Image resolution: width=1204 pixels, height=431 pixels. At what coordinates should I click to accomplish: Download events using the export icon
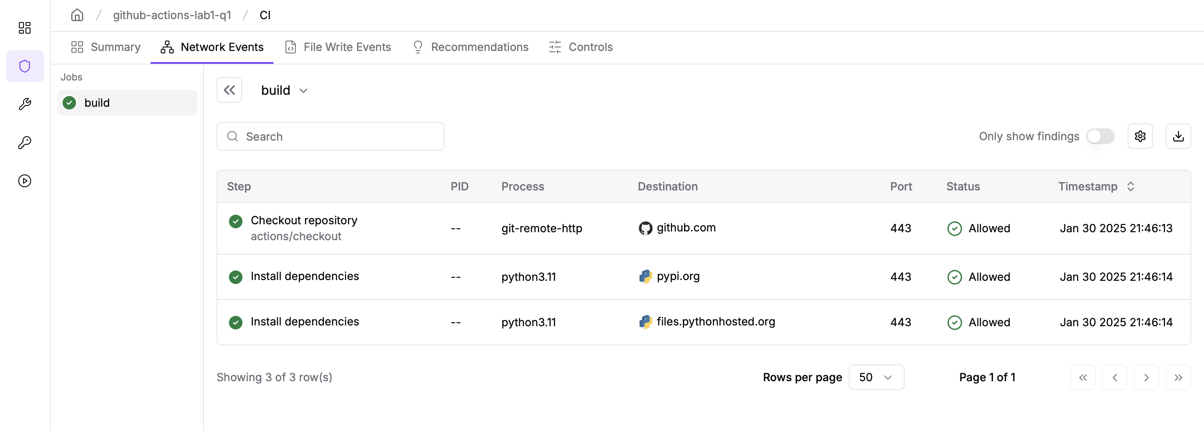(x=1178, y=136)
